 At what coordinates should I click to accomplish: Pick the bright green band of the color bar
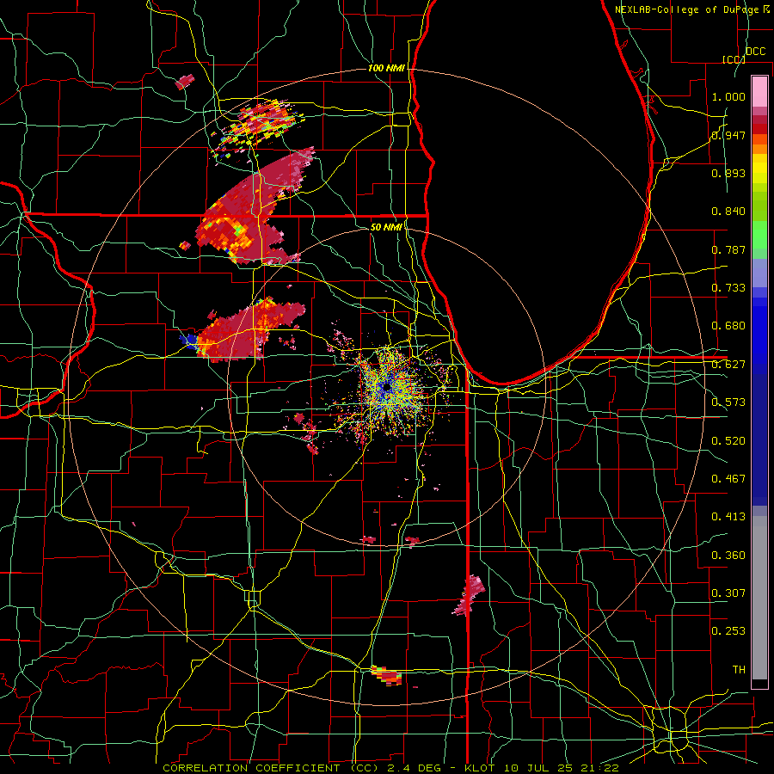pos(759,235)
